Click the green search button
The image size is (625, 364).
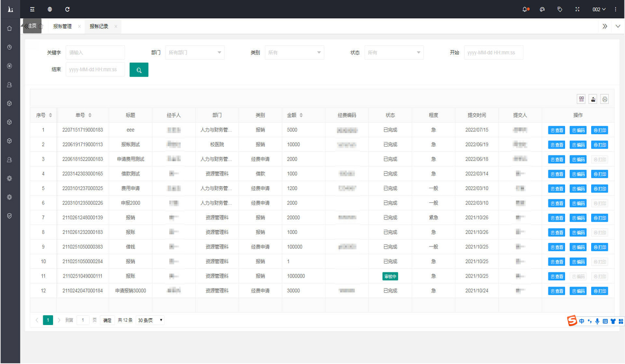(x=139, y=70)
